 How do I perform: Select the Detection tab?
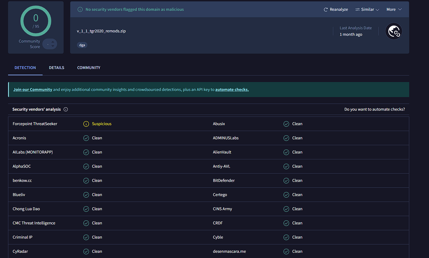click(25, 68)
